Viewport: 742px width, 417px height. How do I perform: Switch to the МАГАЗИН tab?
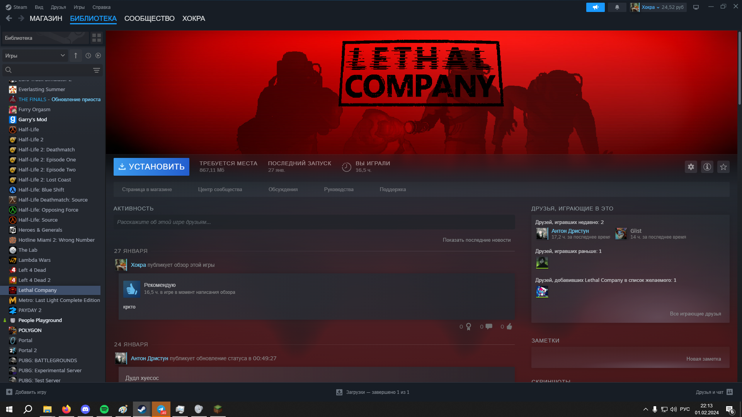tap(46, 19)
